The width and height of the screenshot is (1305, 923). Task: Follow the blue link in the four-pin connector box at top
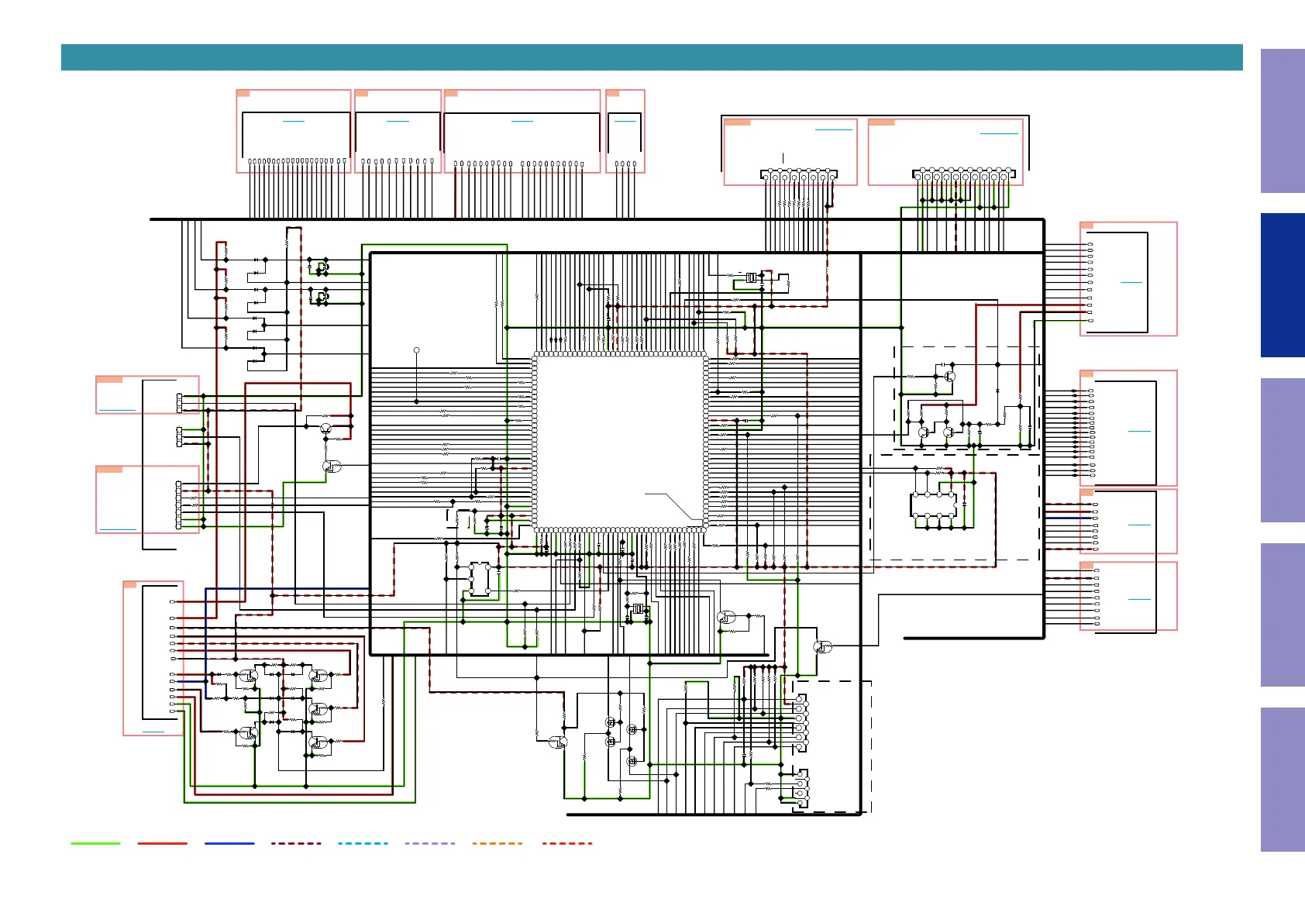(625, 121)
